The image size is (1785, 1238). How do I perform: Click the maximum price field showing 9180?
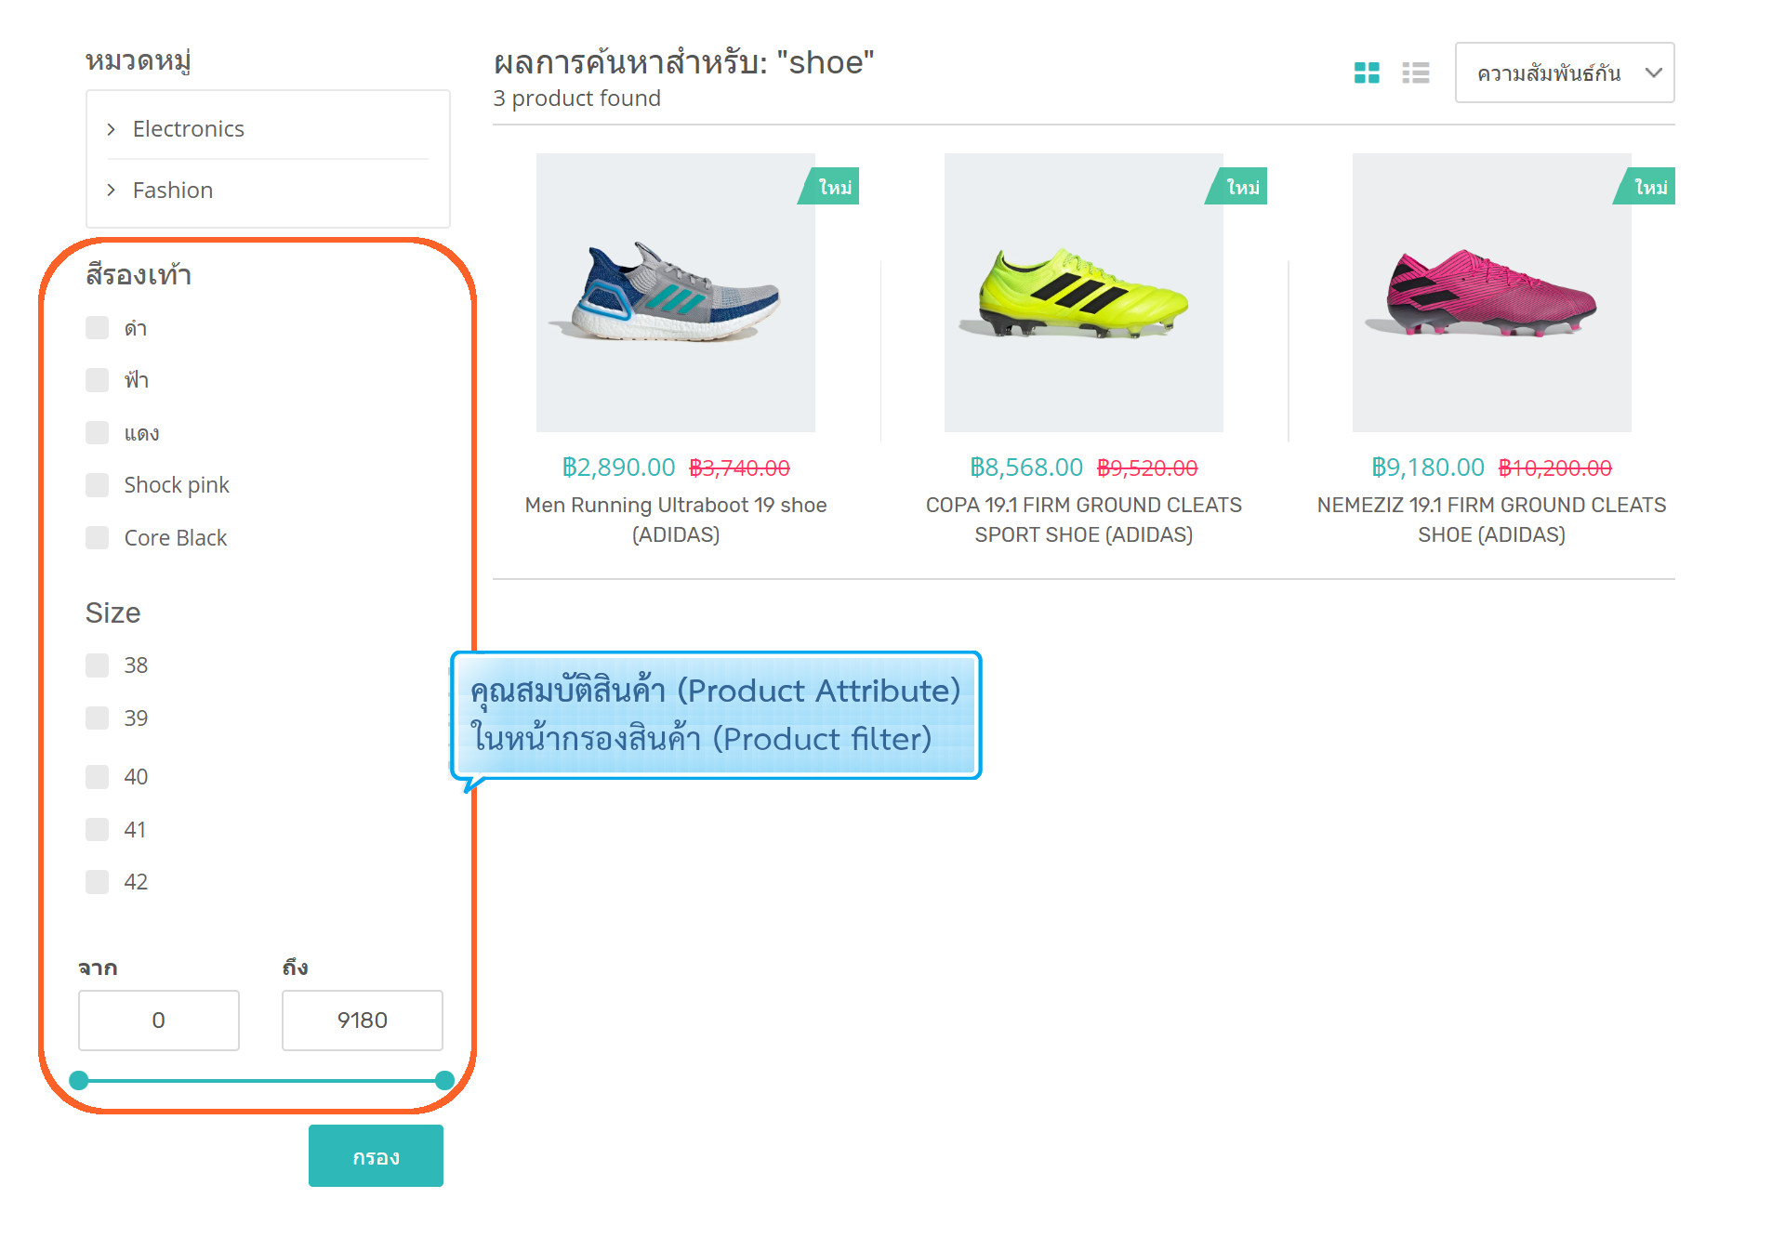click(x=362, y=1021)
